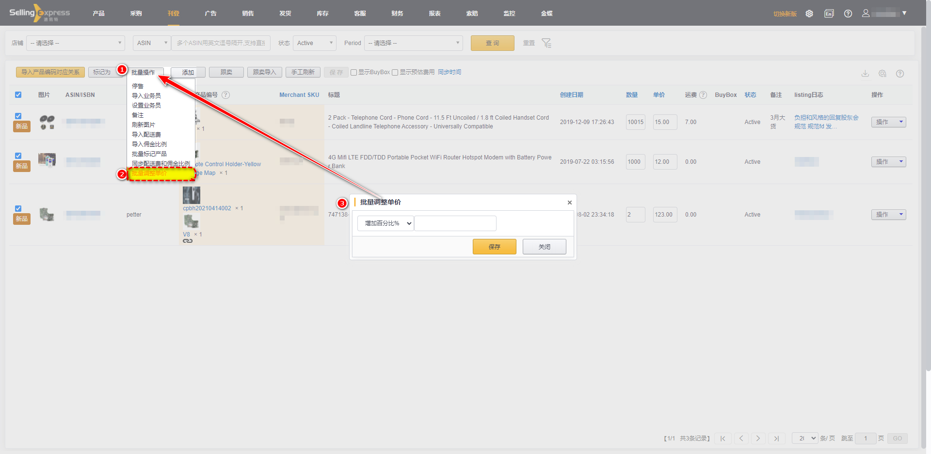Uncheck the telephone cord row checkbox

[x=18, y=116]
